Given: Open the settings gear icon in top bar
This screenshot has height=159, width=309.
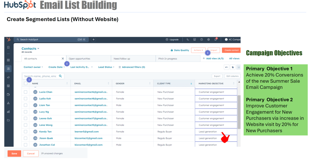Looking at the screenshot, I should (x=208, y=39).
